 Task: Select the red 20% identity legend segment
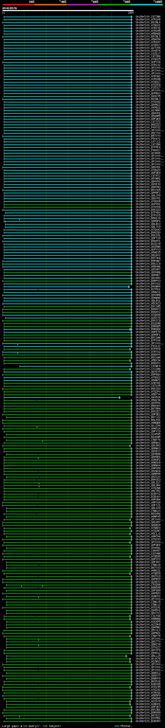coord(18,5)
